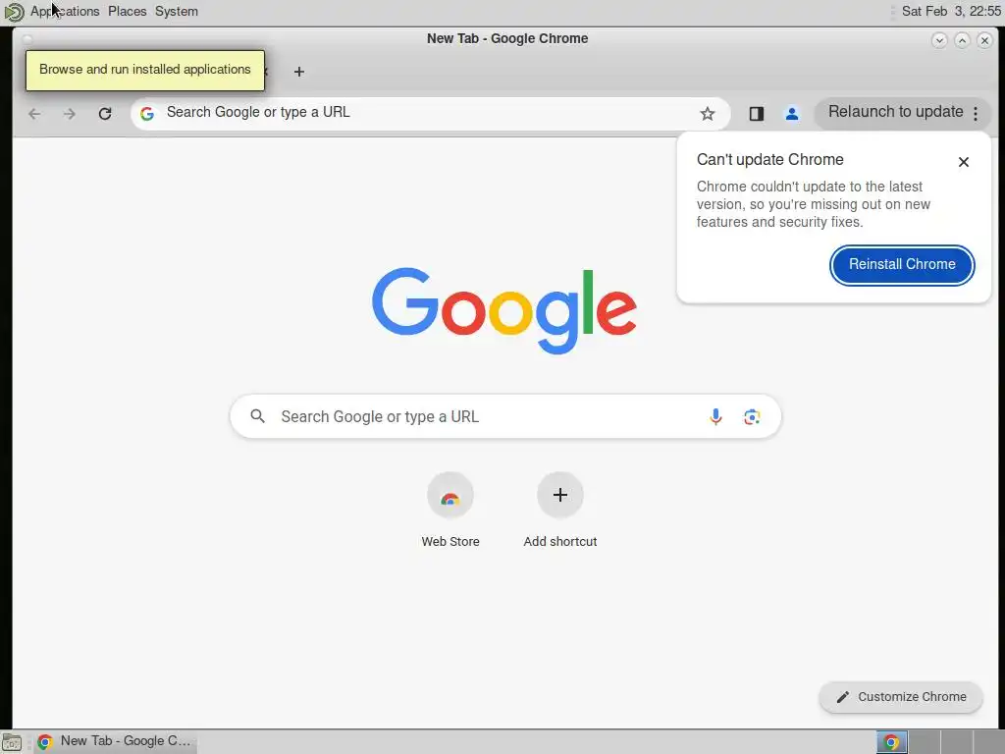The image size is (1005, 754).
Task: Click the forward navigation arrow
Action: [x=70, y=114]
